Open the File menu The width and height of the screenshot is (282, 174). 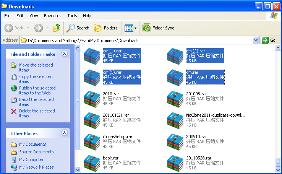[x=7, y=16]
